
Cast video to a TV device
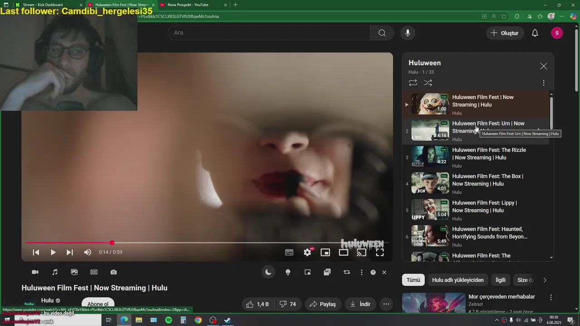[362, 253]
